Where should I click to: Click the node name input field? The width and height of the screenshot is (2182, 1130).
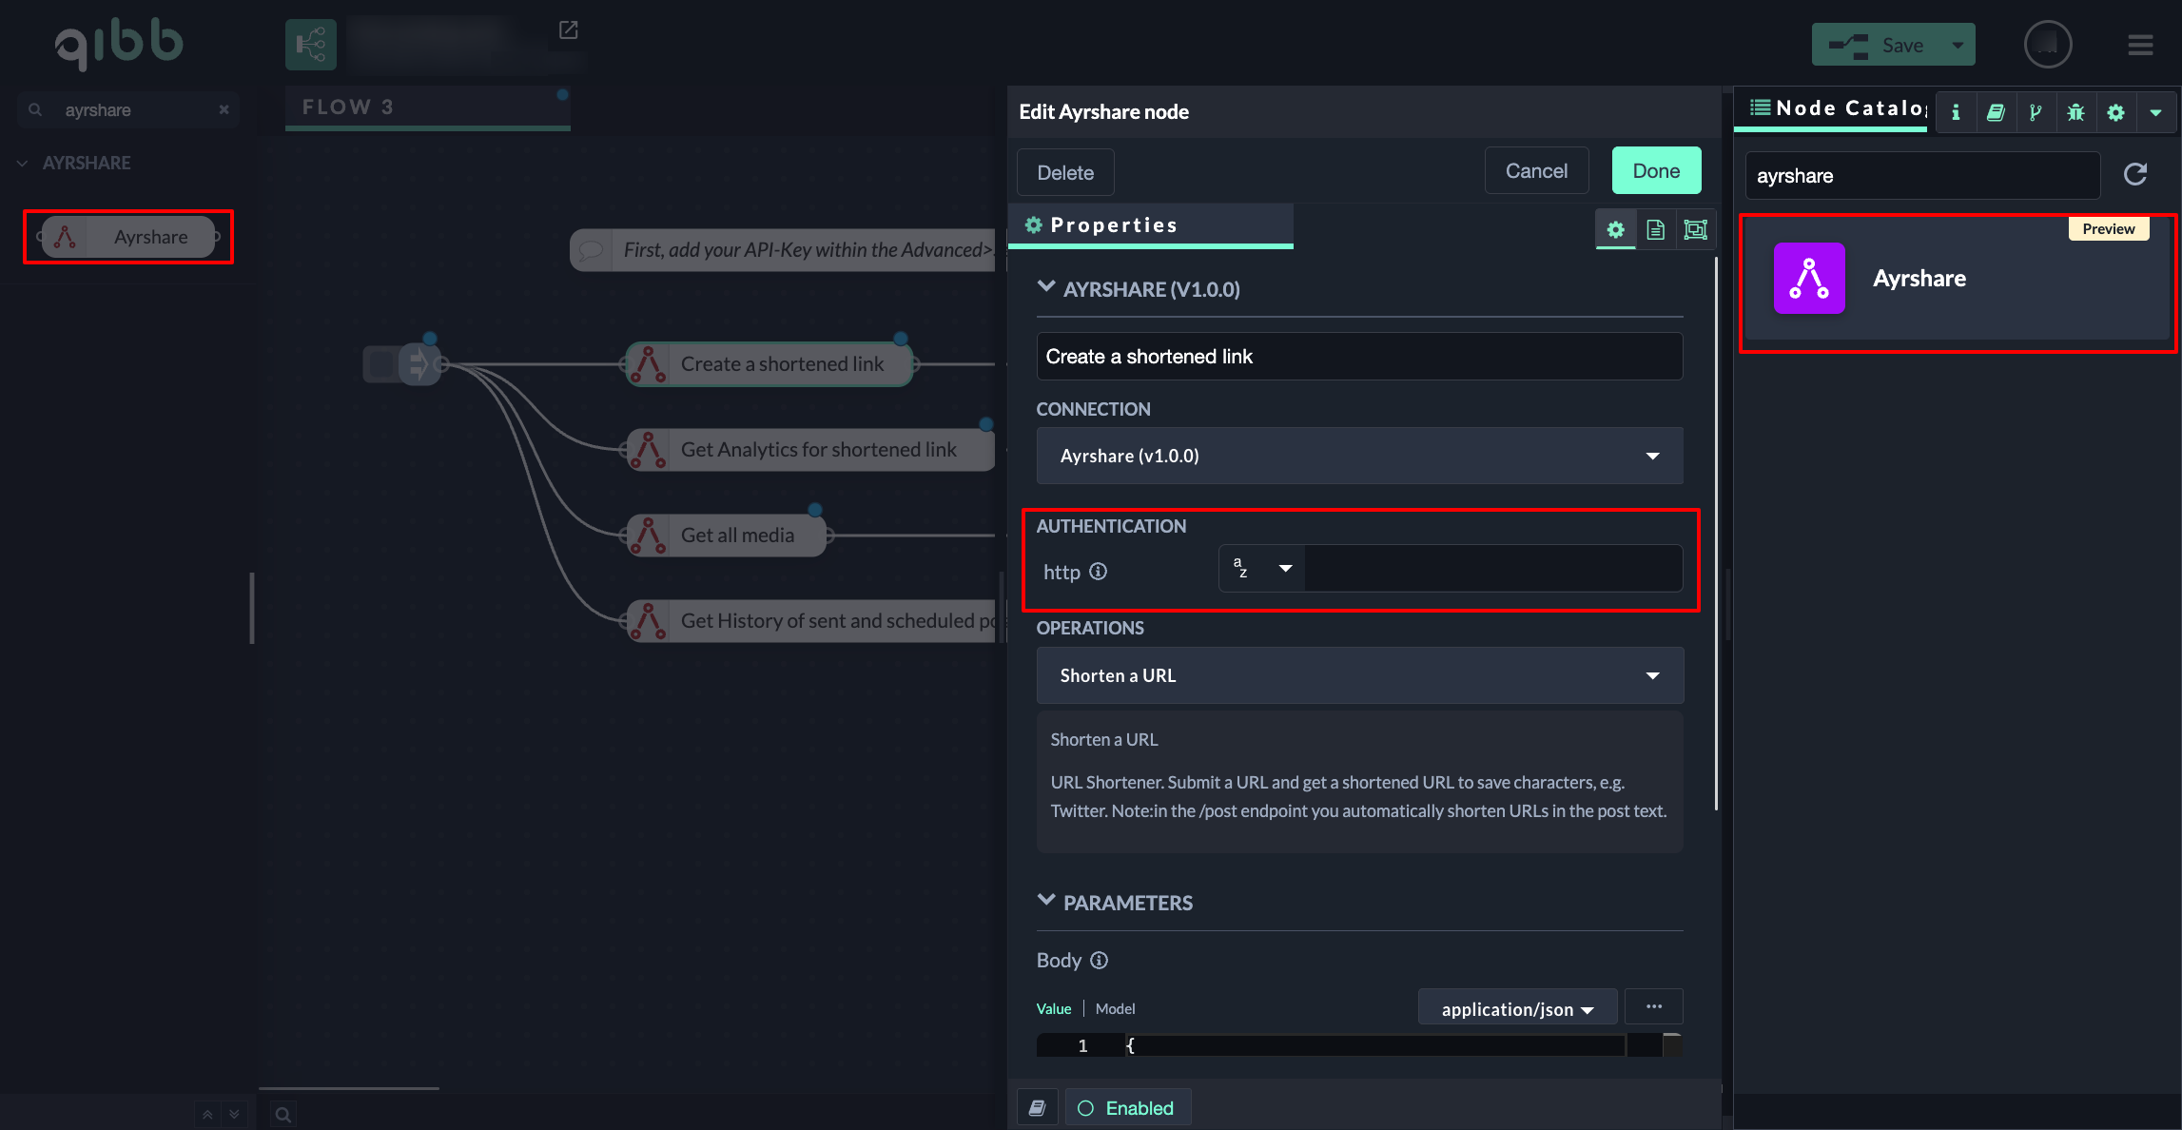tap(1358, 357)
